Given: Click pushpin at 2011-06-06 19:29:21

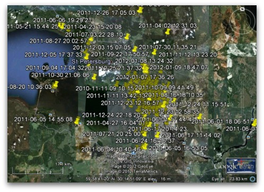Looking at the screenshot, I should coord(61,26).
